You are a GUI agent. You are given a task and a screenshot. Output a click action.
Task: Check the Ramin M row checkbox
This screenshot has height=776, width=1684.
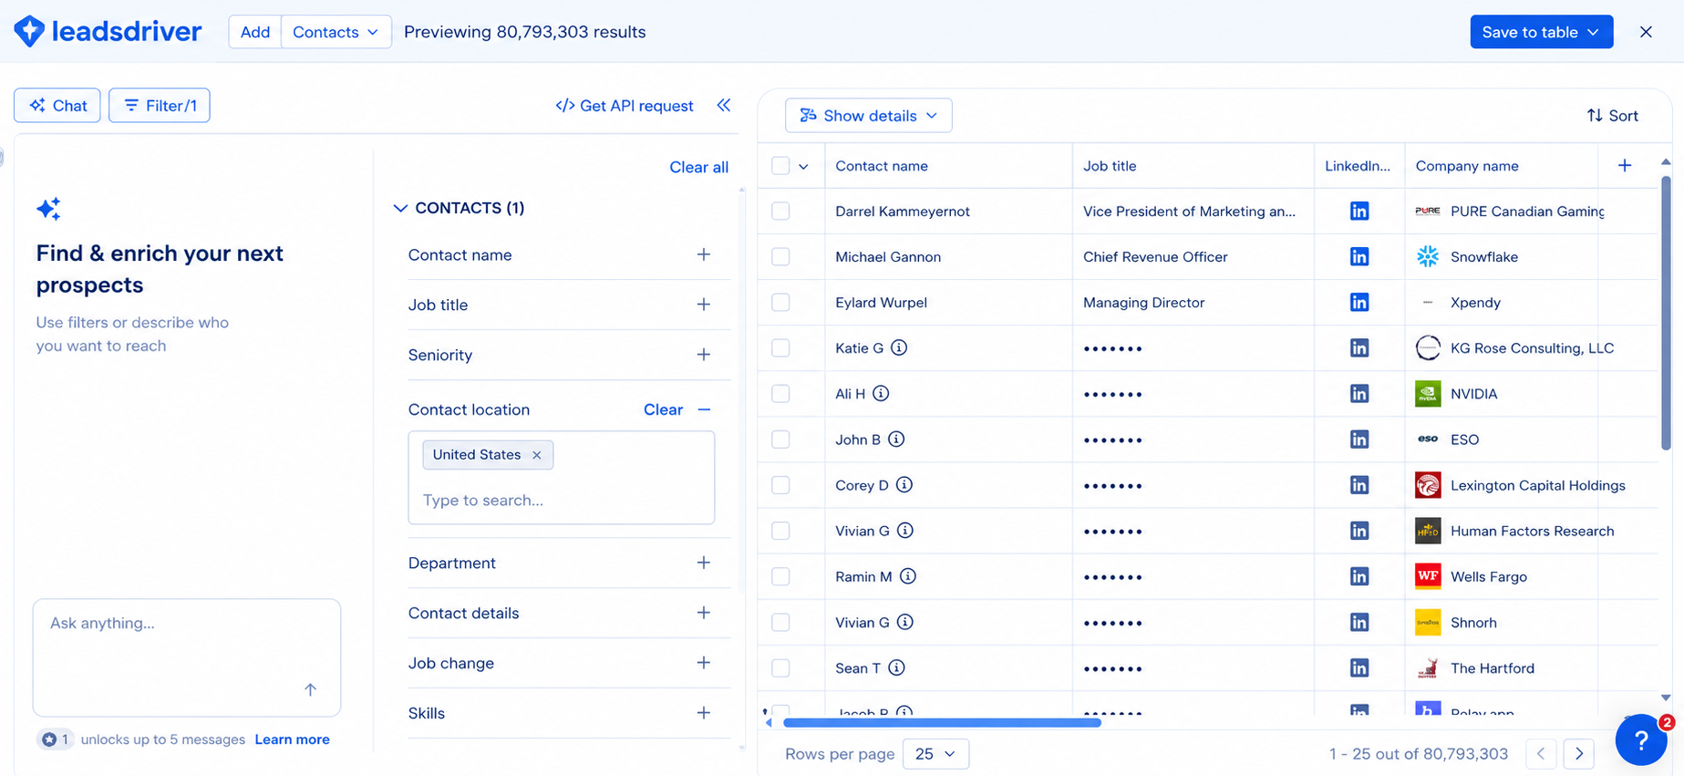tap(780, 576)
